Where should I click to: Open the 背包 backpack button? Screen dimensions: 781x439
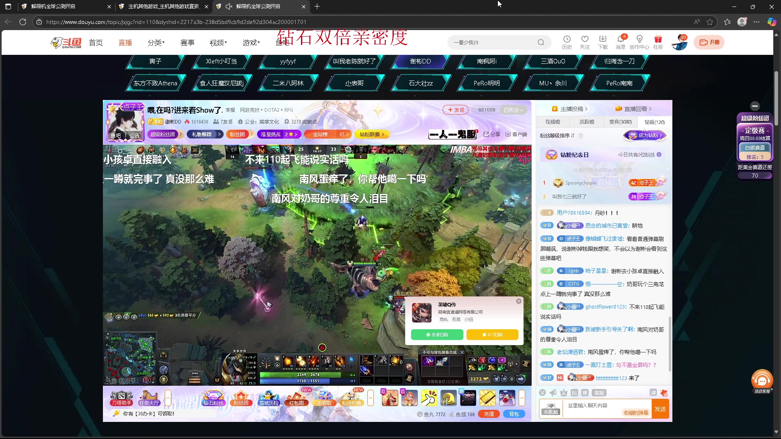514,414
